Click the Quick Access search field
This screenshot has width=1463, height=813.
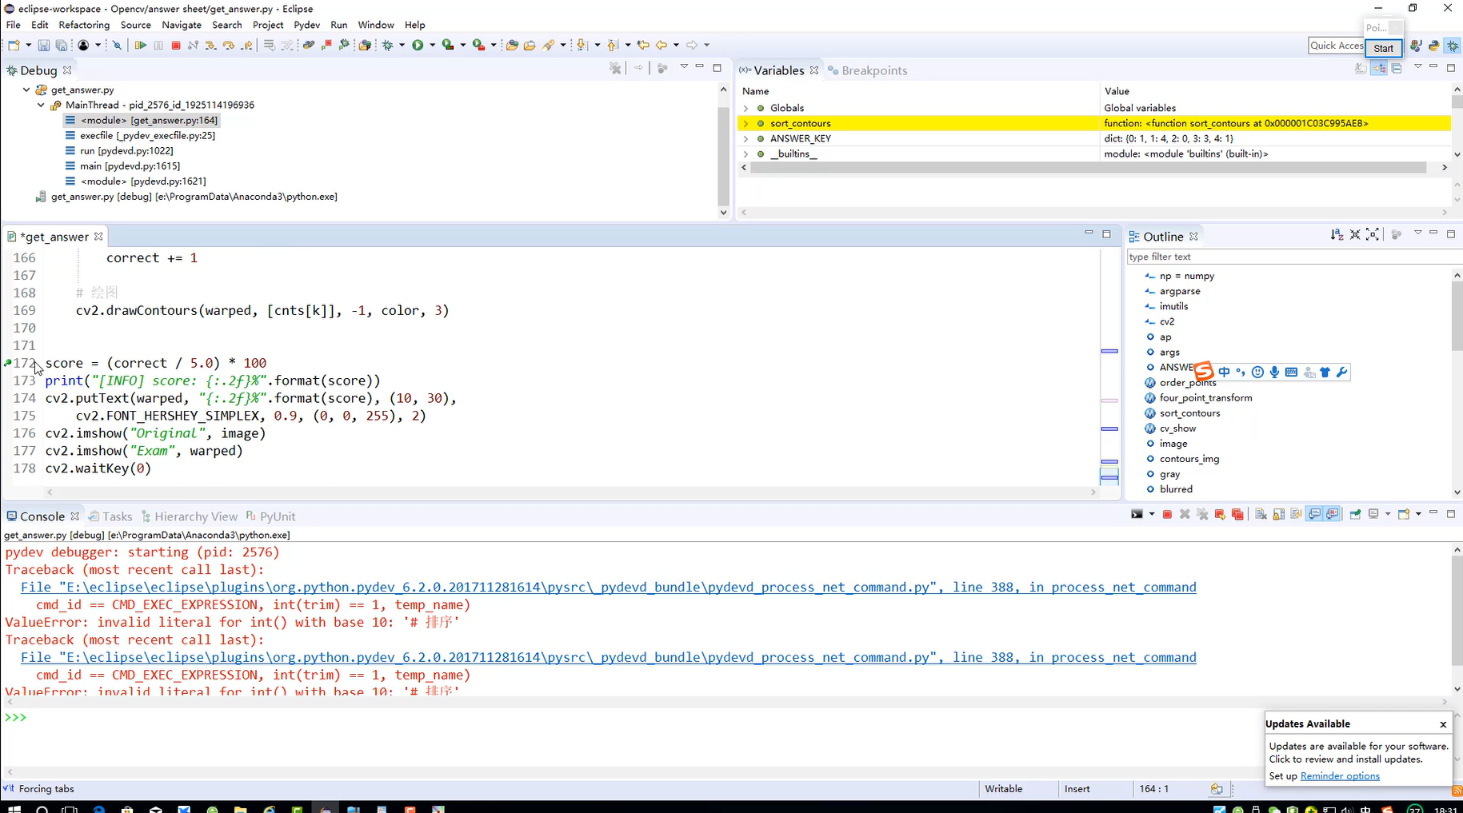click(x=1336, y=46)
